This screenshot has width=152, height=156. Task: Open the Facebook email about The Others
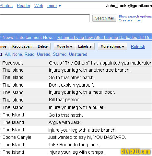coord(76,63)
